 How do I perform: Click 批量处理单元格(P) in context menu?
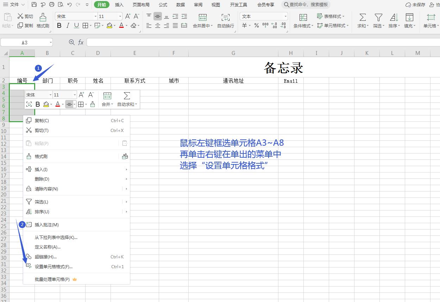tap(76, 279)
